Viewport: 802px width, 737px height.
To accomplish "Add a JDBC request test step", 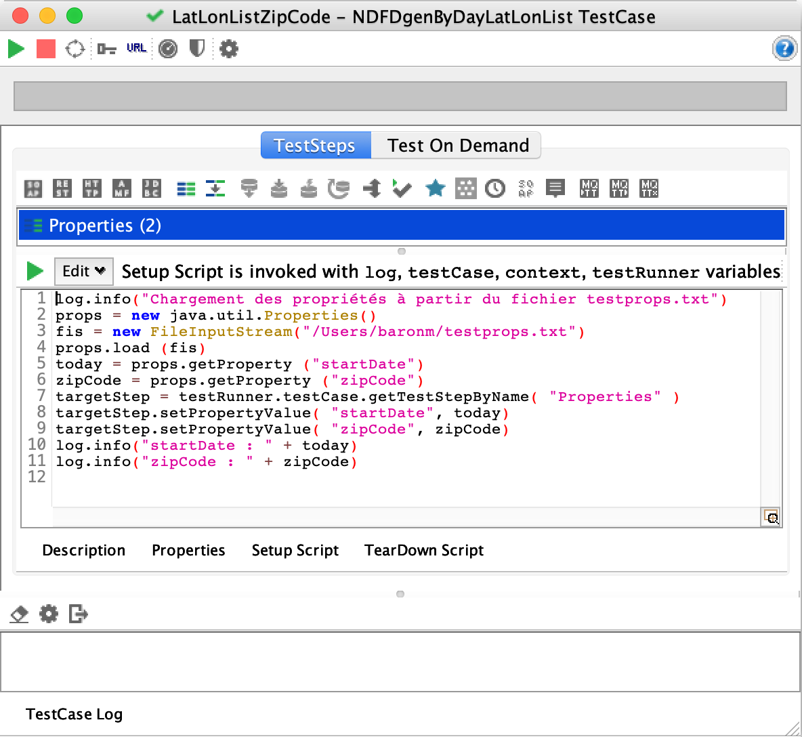I will [152, 188].
